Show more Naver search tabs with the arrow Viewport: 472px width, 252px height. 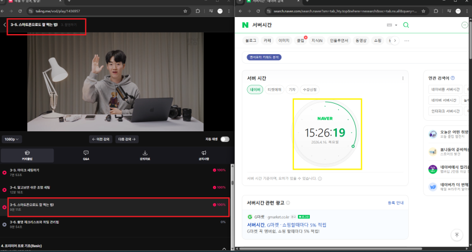click(395, 40)
